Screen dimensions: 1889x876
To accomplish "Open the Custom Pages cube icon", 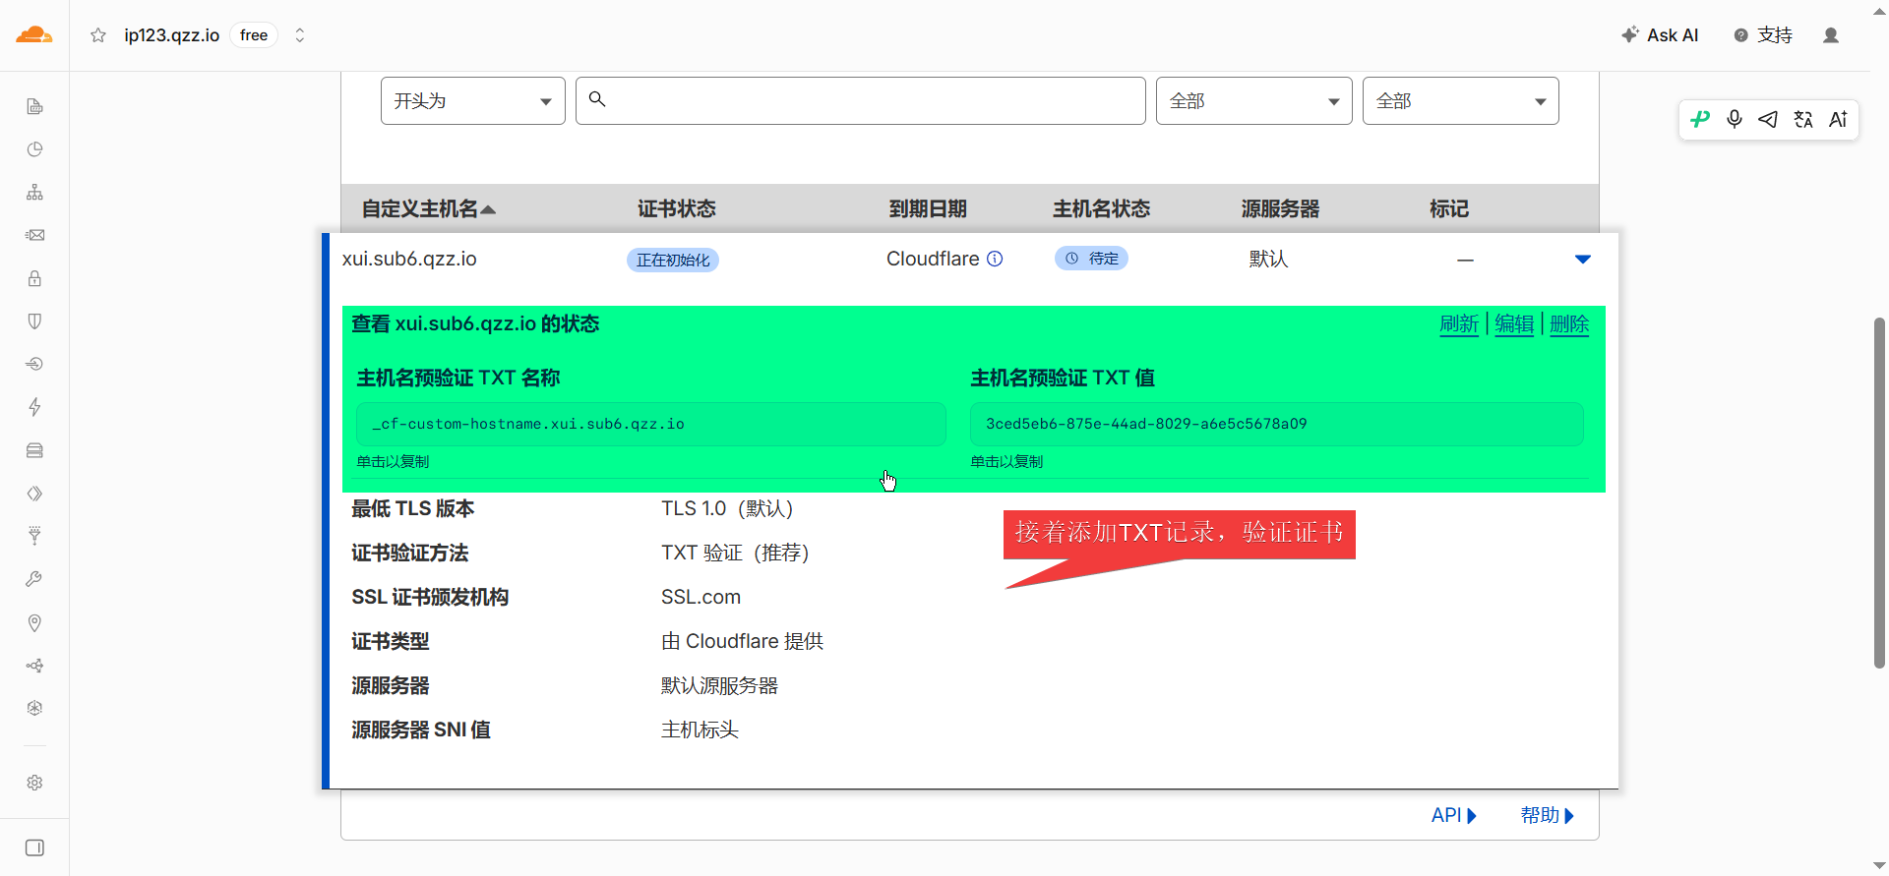I will tap(34, 708).
